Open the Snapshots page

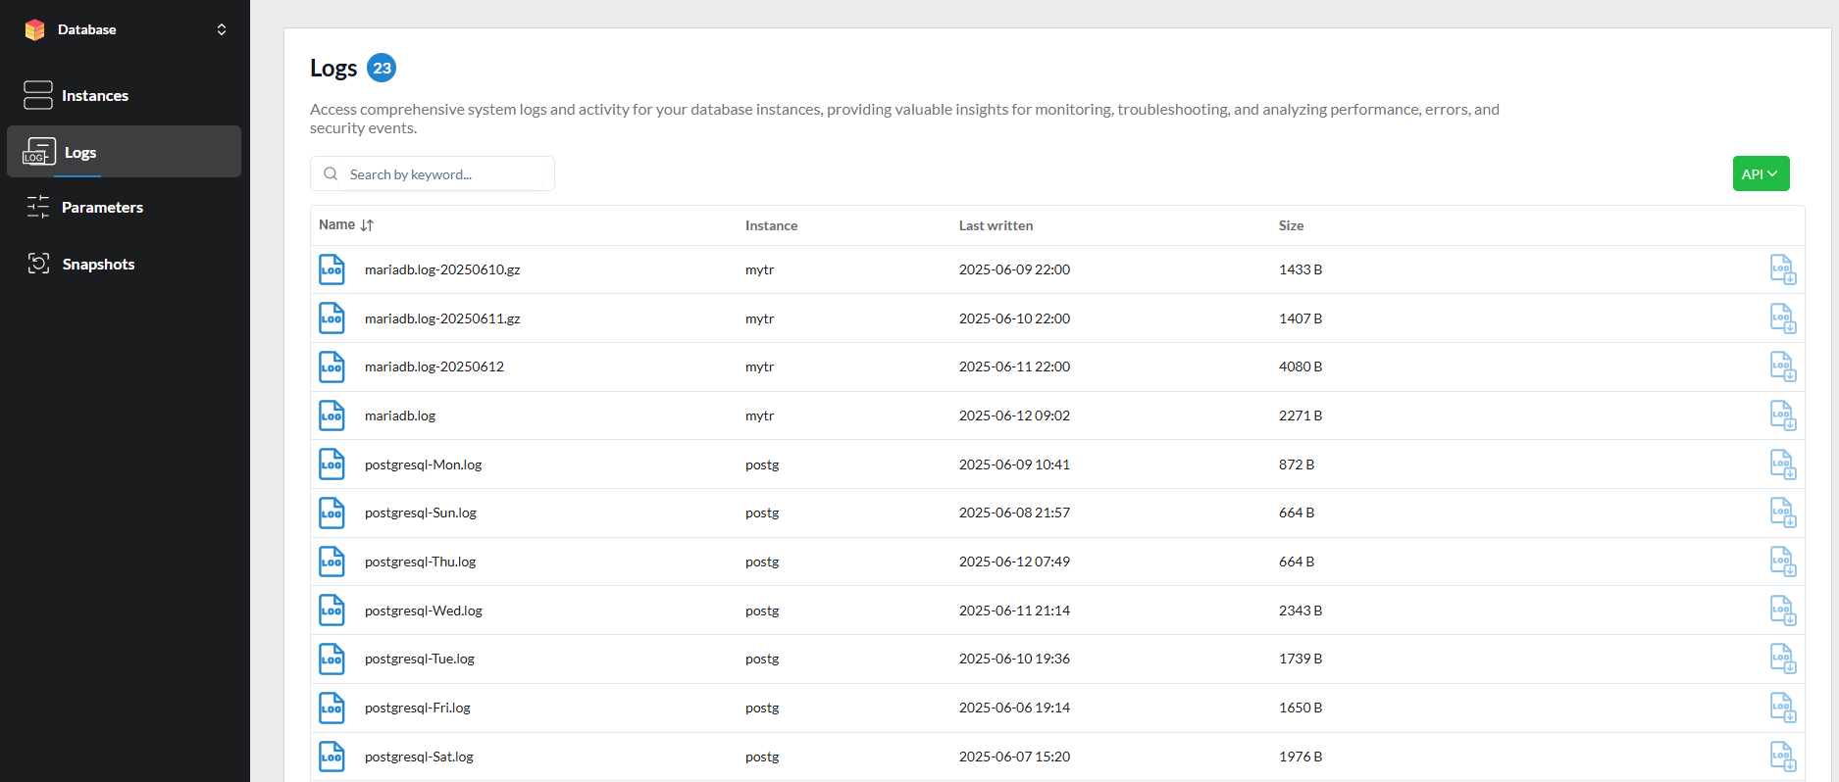point(98,265)
